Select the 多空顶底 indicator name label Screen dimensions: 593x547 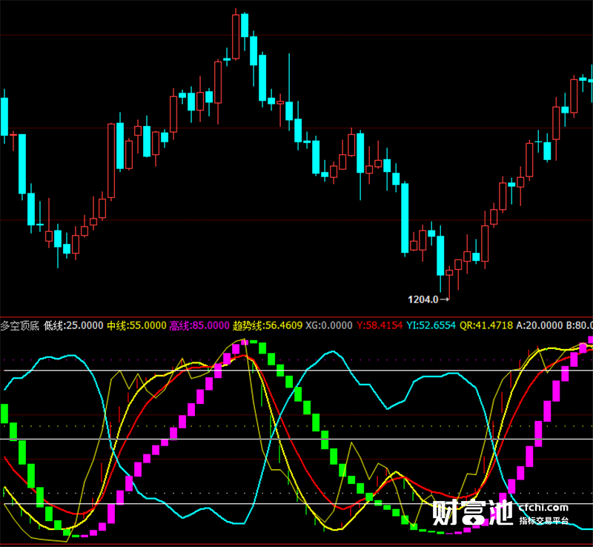point(20,325)
